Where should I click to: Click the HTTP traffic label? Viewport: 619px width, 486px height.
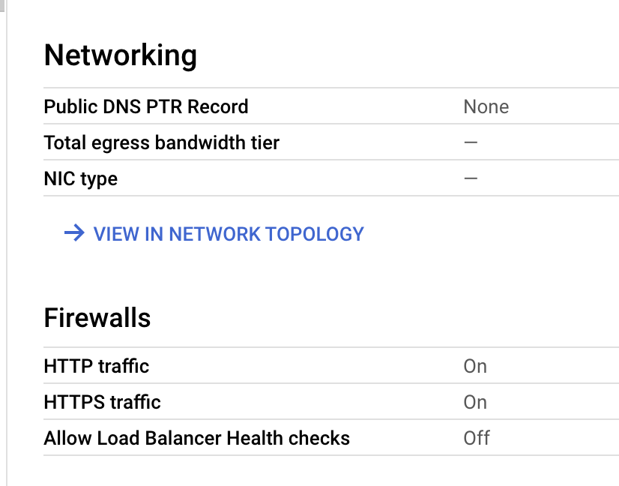click(97, 366)
